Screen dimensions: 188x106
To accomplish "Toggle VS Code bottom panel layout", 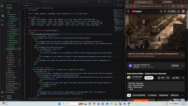I will pyautogui.click(x=108, y=2).
